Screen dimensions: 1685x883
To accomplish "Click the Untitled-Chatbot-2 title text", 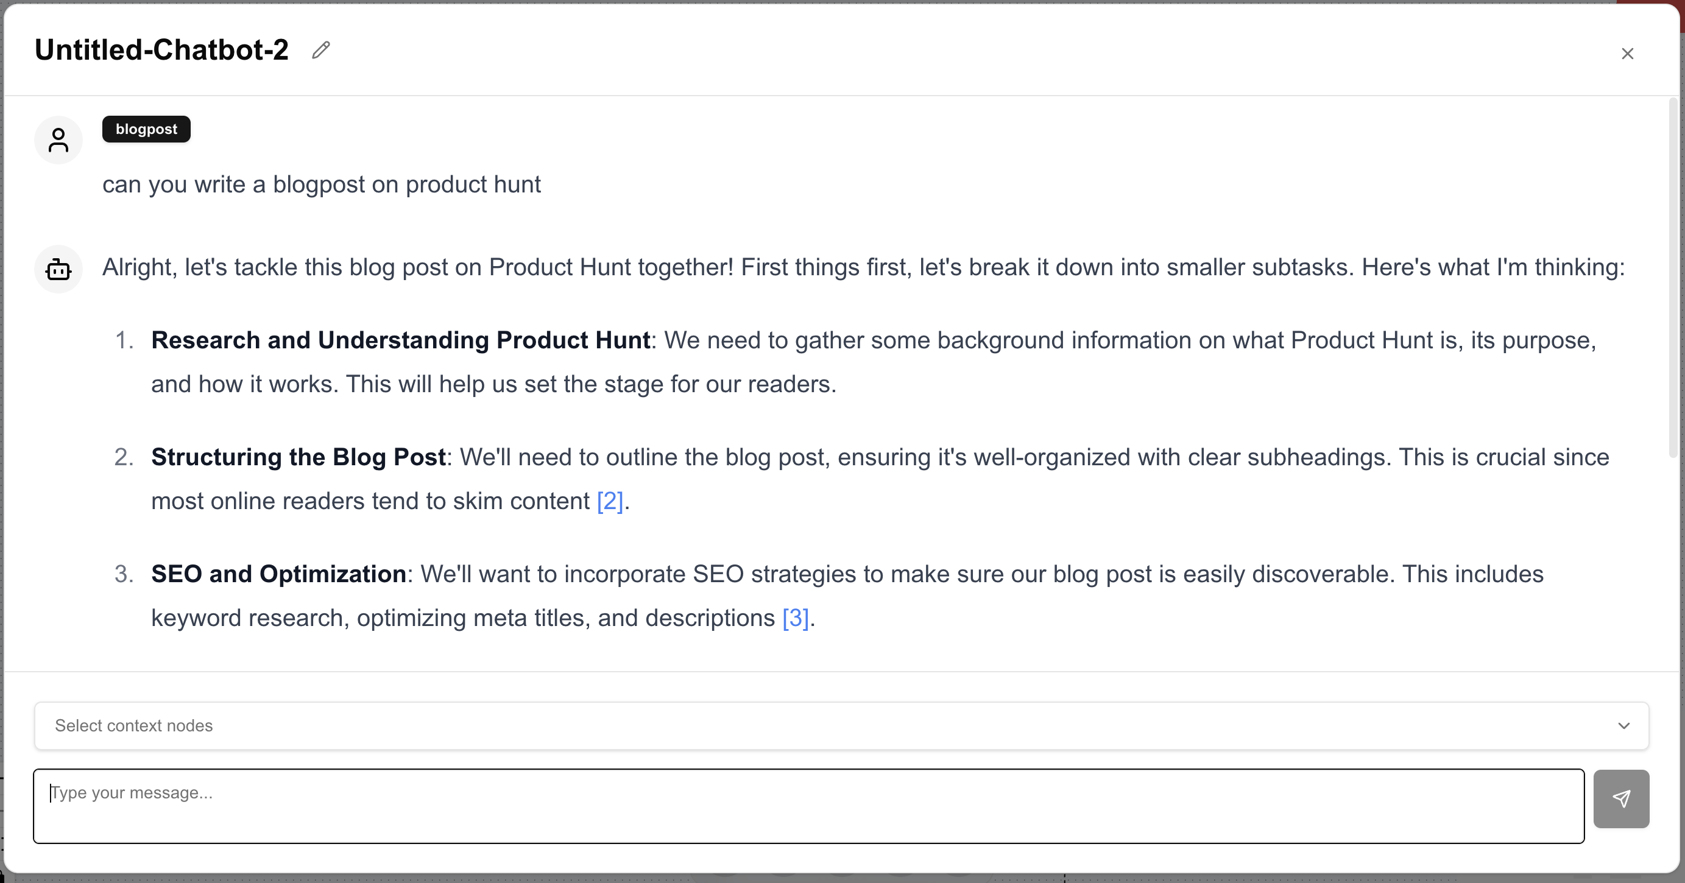I will tap(161, 51).
